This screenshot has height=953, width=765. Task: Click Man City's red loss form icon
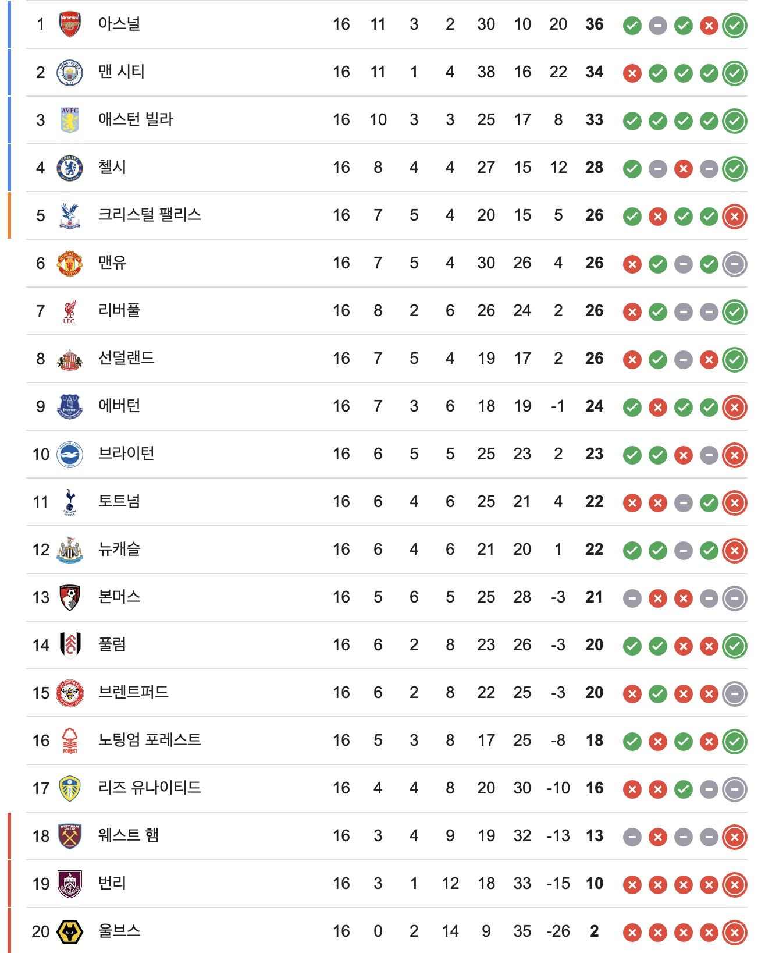(632, 73)
